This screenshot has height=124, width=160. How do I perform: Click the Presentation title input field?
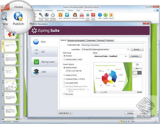tap(113, 45)
